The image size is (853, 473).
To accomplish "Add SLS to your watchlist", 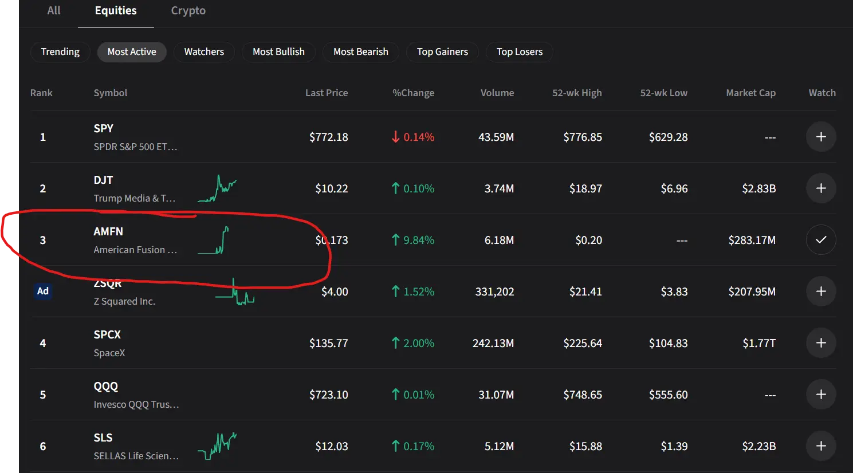I will 821,446.
